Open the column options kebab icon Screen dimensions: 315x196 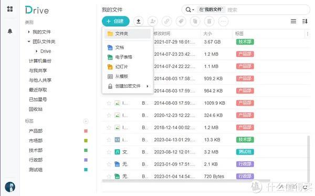pos(308,34)
